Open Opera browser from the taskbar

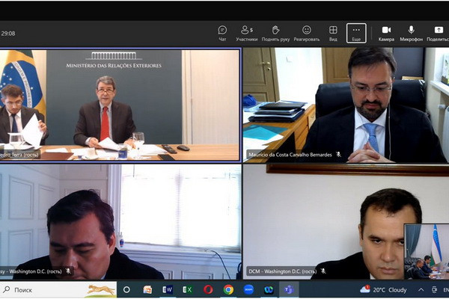pyautogui.click(x=208, y=289)
